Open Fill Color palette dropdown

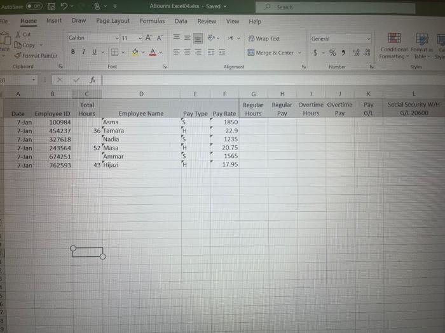click(143, 52)
